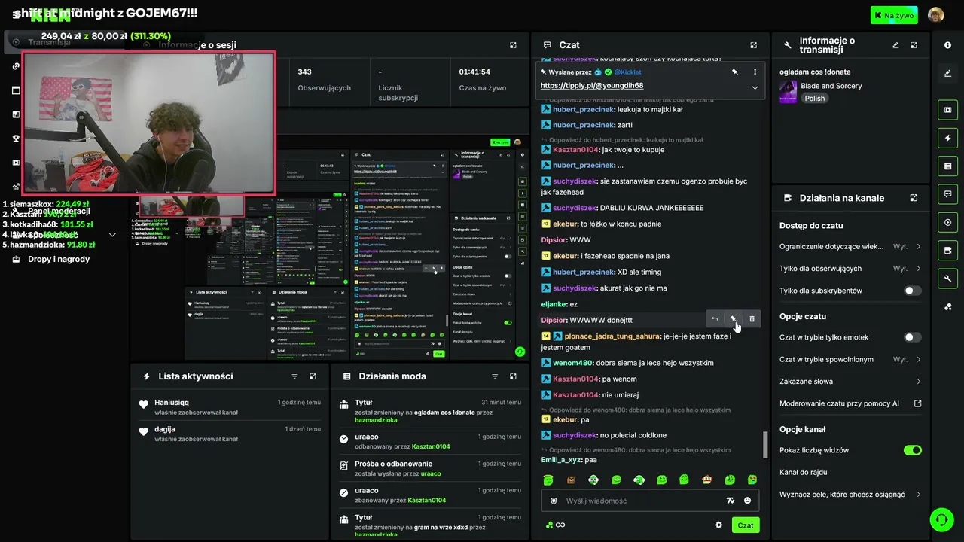
Task: Enable Czat w trybie tylko emotek
Action: coord(912,337)
